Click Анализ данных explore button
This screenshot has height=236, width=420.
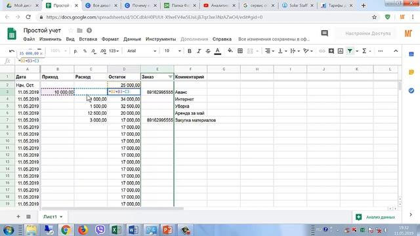[375, 217]
